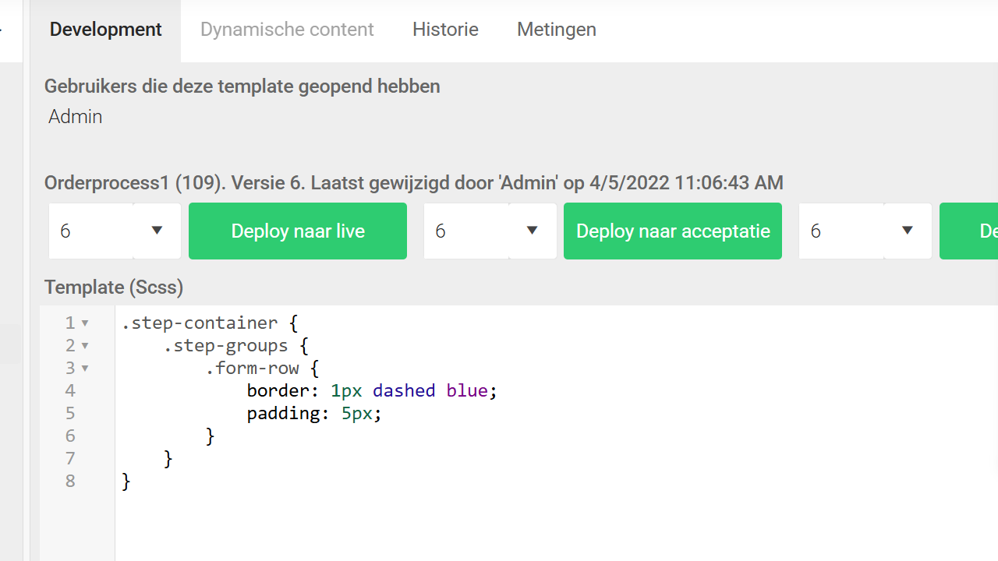
Task: Collapse the .form-row block on line 3
Action: coord(85,369)
